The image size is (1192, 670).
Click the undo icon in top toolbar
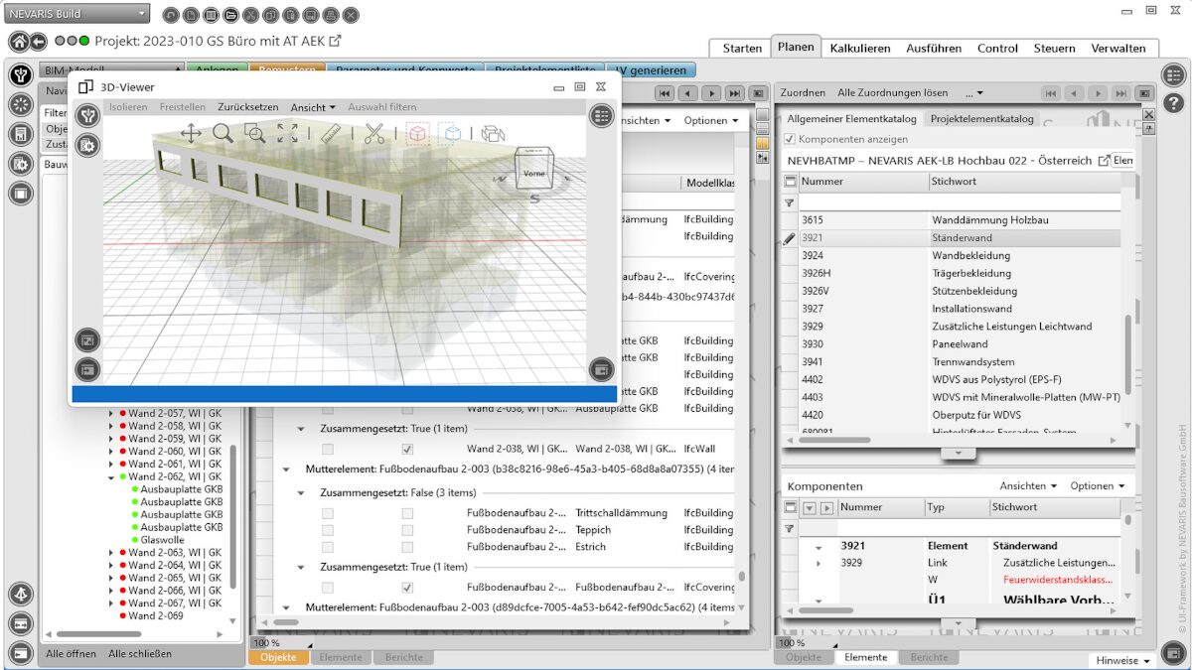coord(171,16)
